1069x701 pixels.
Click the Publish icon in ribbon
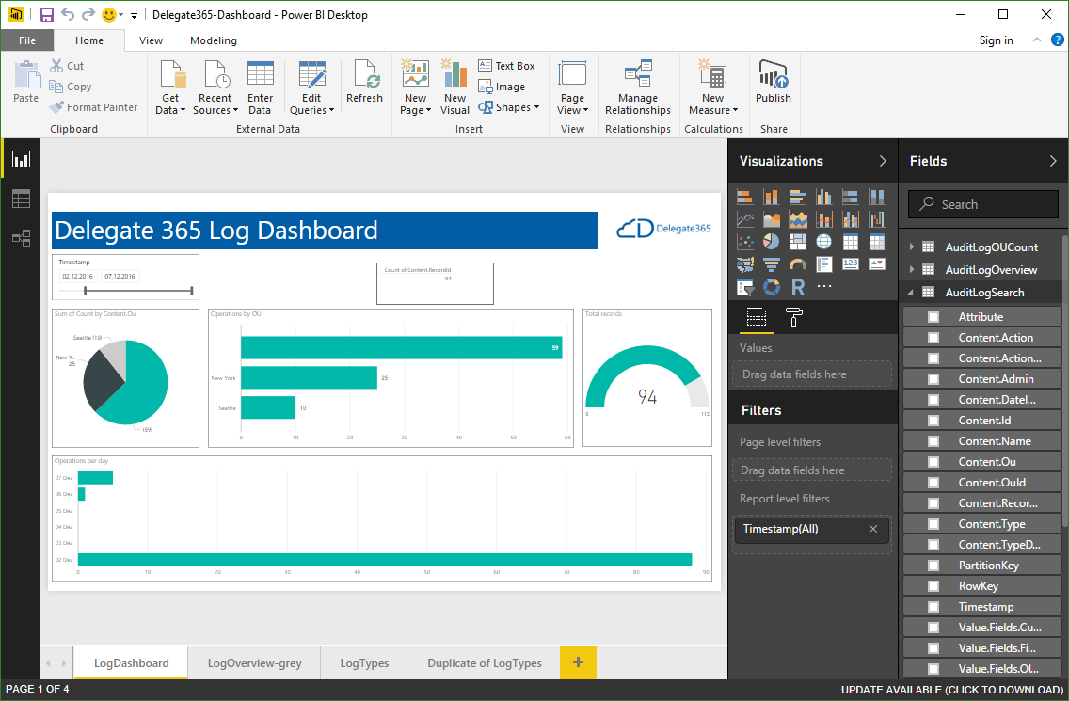point(774,83)
